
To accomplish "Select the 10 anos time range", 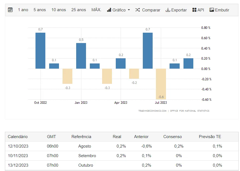I will (x=59, y=10).
